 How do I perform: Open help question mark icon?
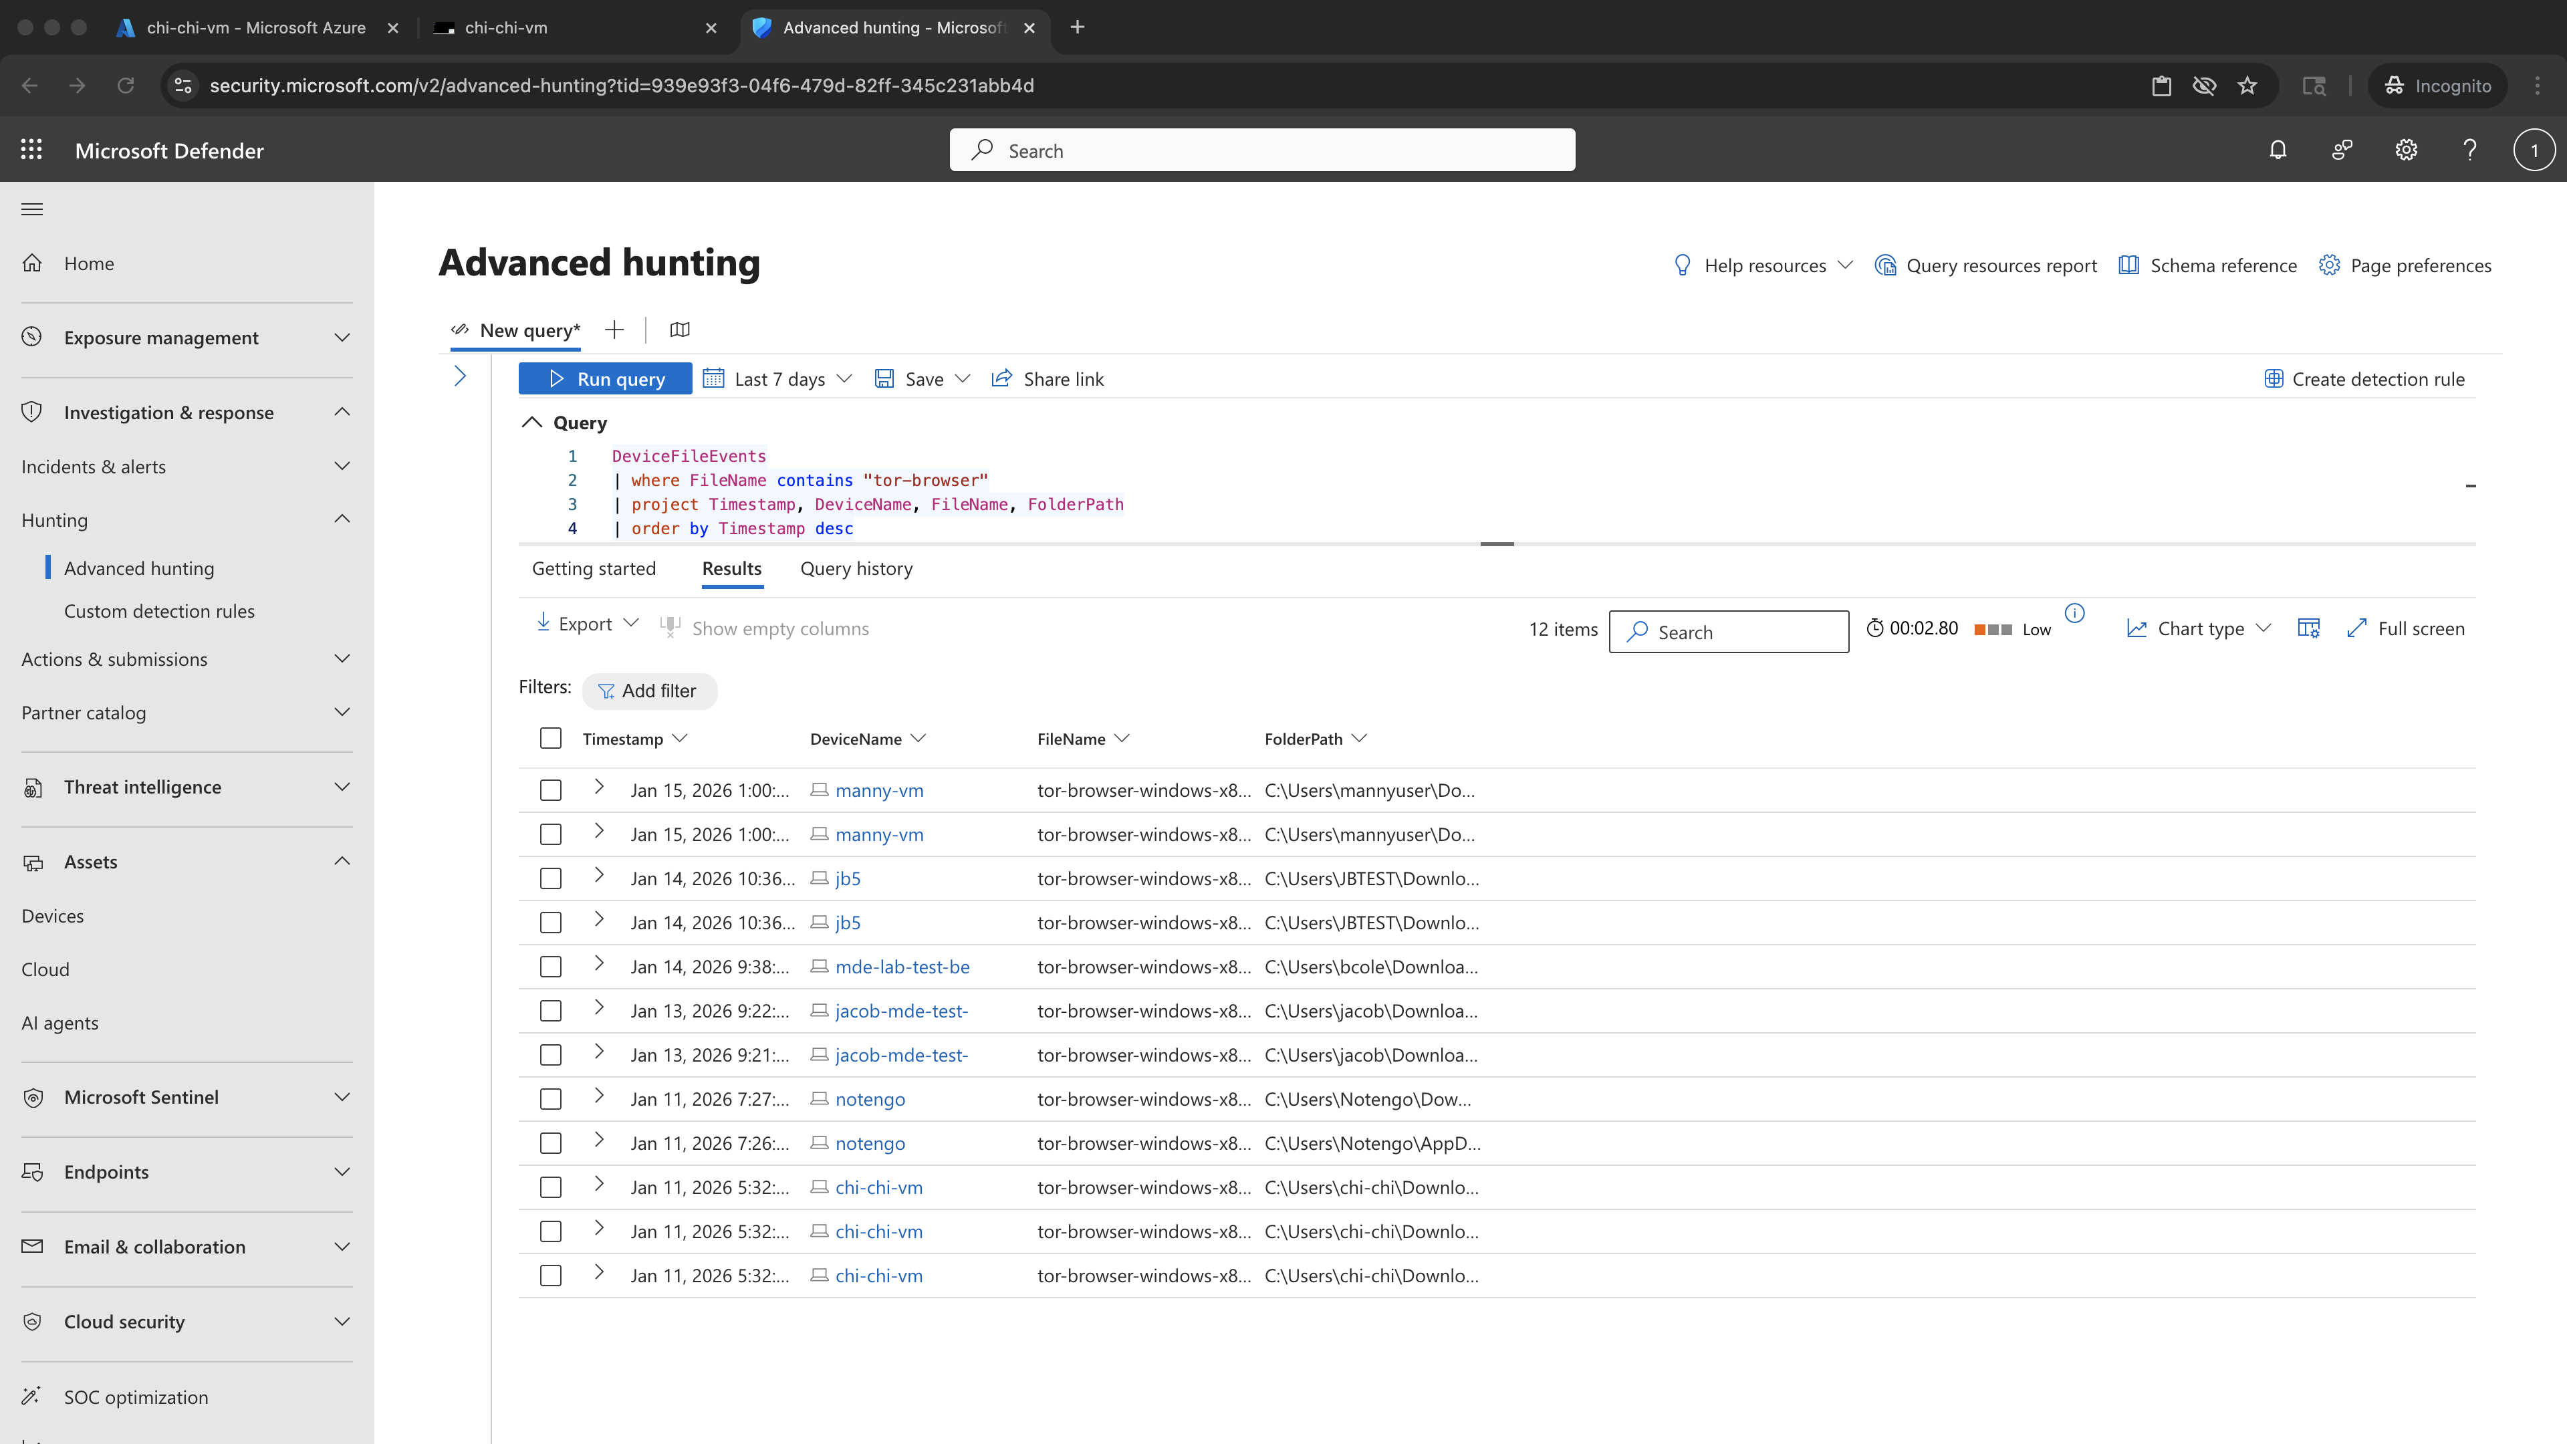(2470, 150)
